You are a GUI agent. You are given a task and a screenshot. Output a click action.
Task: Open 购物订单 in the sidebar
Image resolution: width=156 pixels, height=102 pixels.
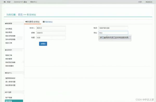[9, 55]
